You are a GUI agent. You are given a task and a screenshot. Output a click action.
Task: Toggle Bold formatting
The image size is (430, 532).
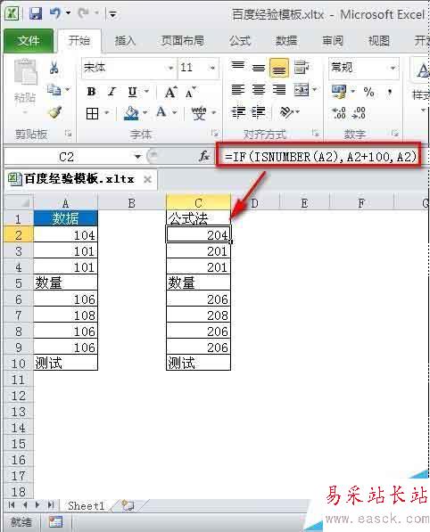tap(91, 92)
